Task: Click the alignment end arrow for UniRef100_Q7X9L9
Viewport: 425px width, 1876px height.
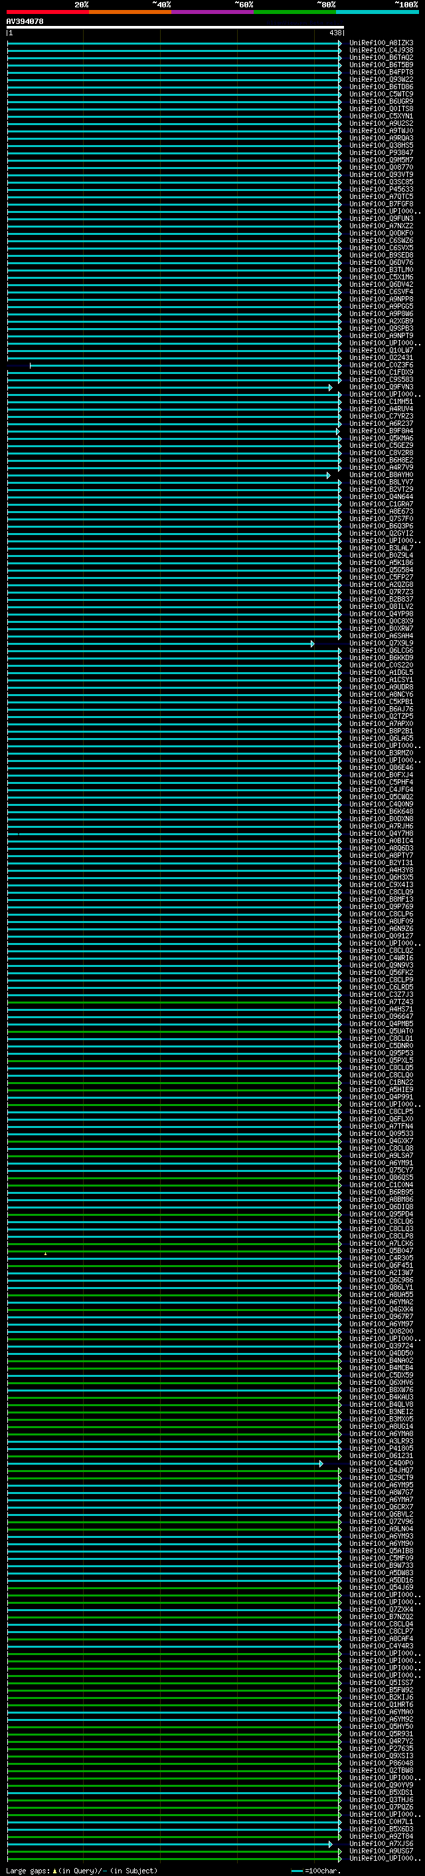Action: [312, 644]
